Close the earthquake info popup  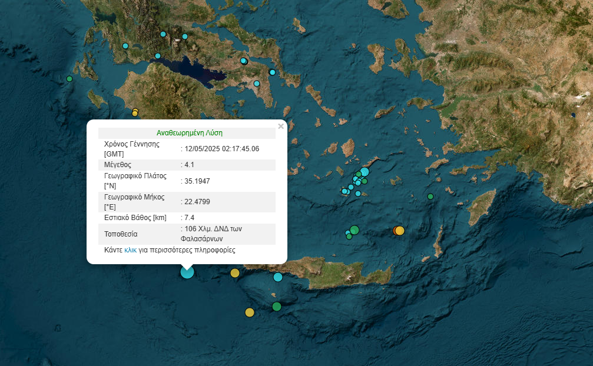point(281,126)
